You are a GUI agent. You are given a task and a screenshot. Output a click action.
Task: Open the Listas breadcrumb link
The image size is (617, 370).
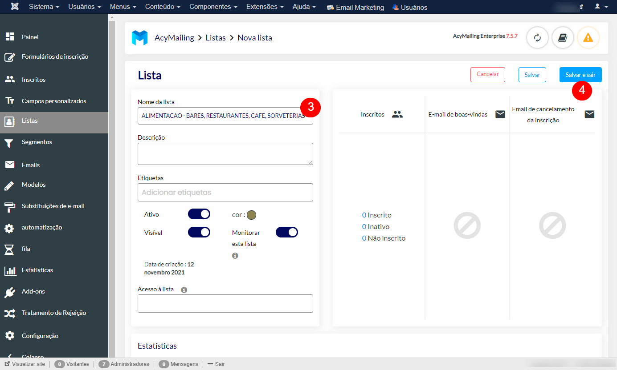coord(216,38)
